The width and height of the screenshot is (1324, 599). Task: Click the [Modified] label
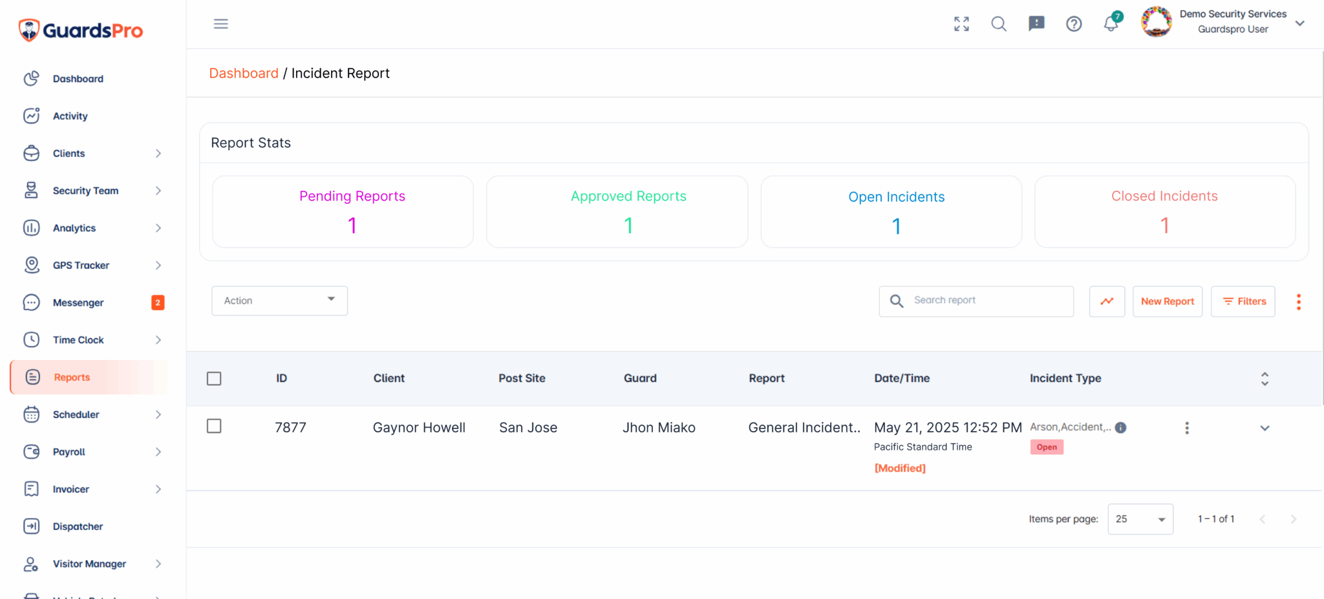pyautogui.click(x=900, y=468)
